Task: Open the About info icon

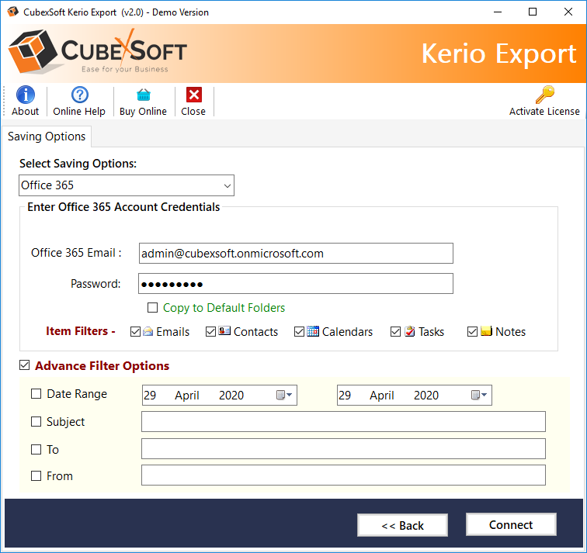Action: tap(25, 95)
